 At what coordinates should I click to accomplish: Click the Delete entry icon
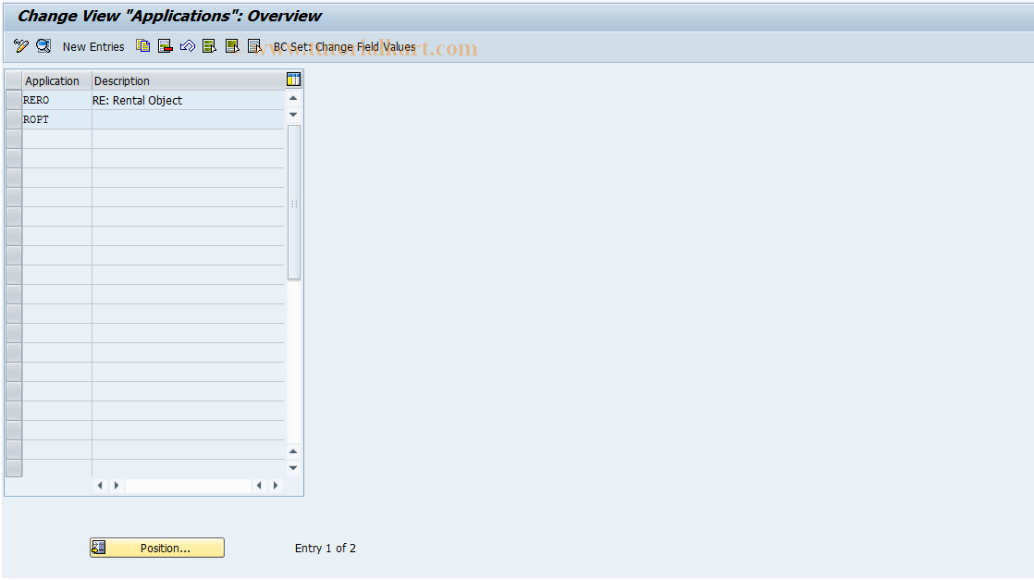click(166, 46)
